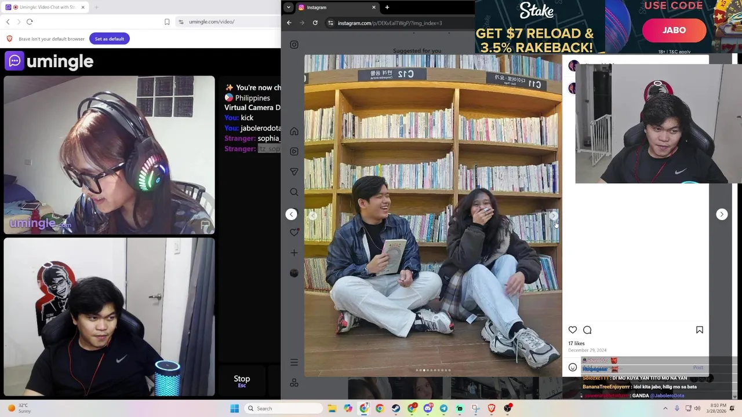Open emoji picker in comment box
The height and width of the screenshot is (417, 742).
573,367
